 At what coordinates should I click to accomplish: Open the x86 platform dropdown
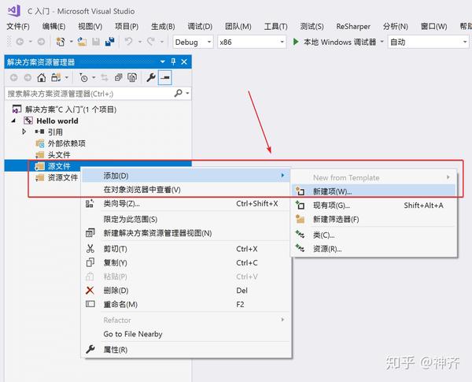252,42
